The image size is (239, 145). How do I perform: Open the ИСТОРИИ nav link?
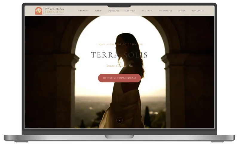147,11
